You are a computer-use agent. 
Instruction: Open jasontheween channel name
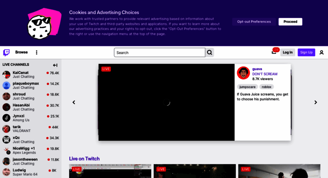click(25, 159)
